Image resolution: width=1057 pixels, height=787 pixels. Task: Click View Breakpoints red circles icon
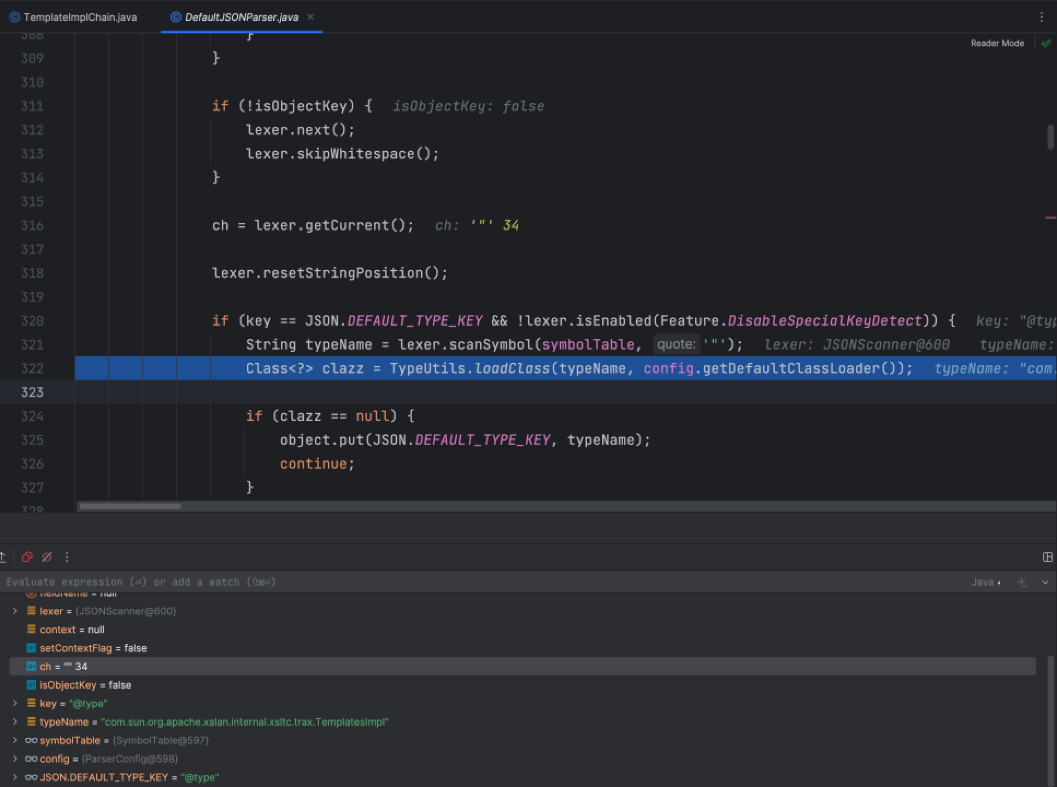(27, 557)
